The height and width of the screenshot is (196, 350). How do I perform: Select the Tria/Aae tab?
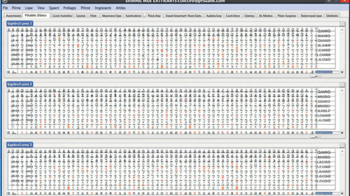coord(154,16)
